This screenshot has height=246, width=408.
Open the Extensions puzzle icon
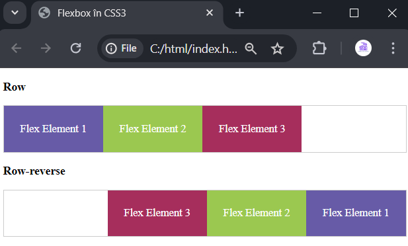pos(319,48)
